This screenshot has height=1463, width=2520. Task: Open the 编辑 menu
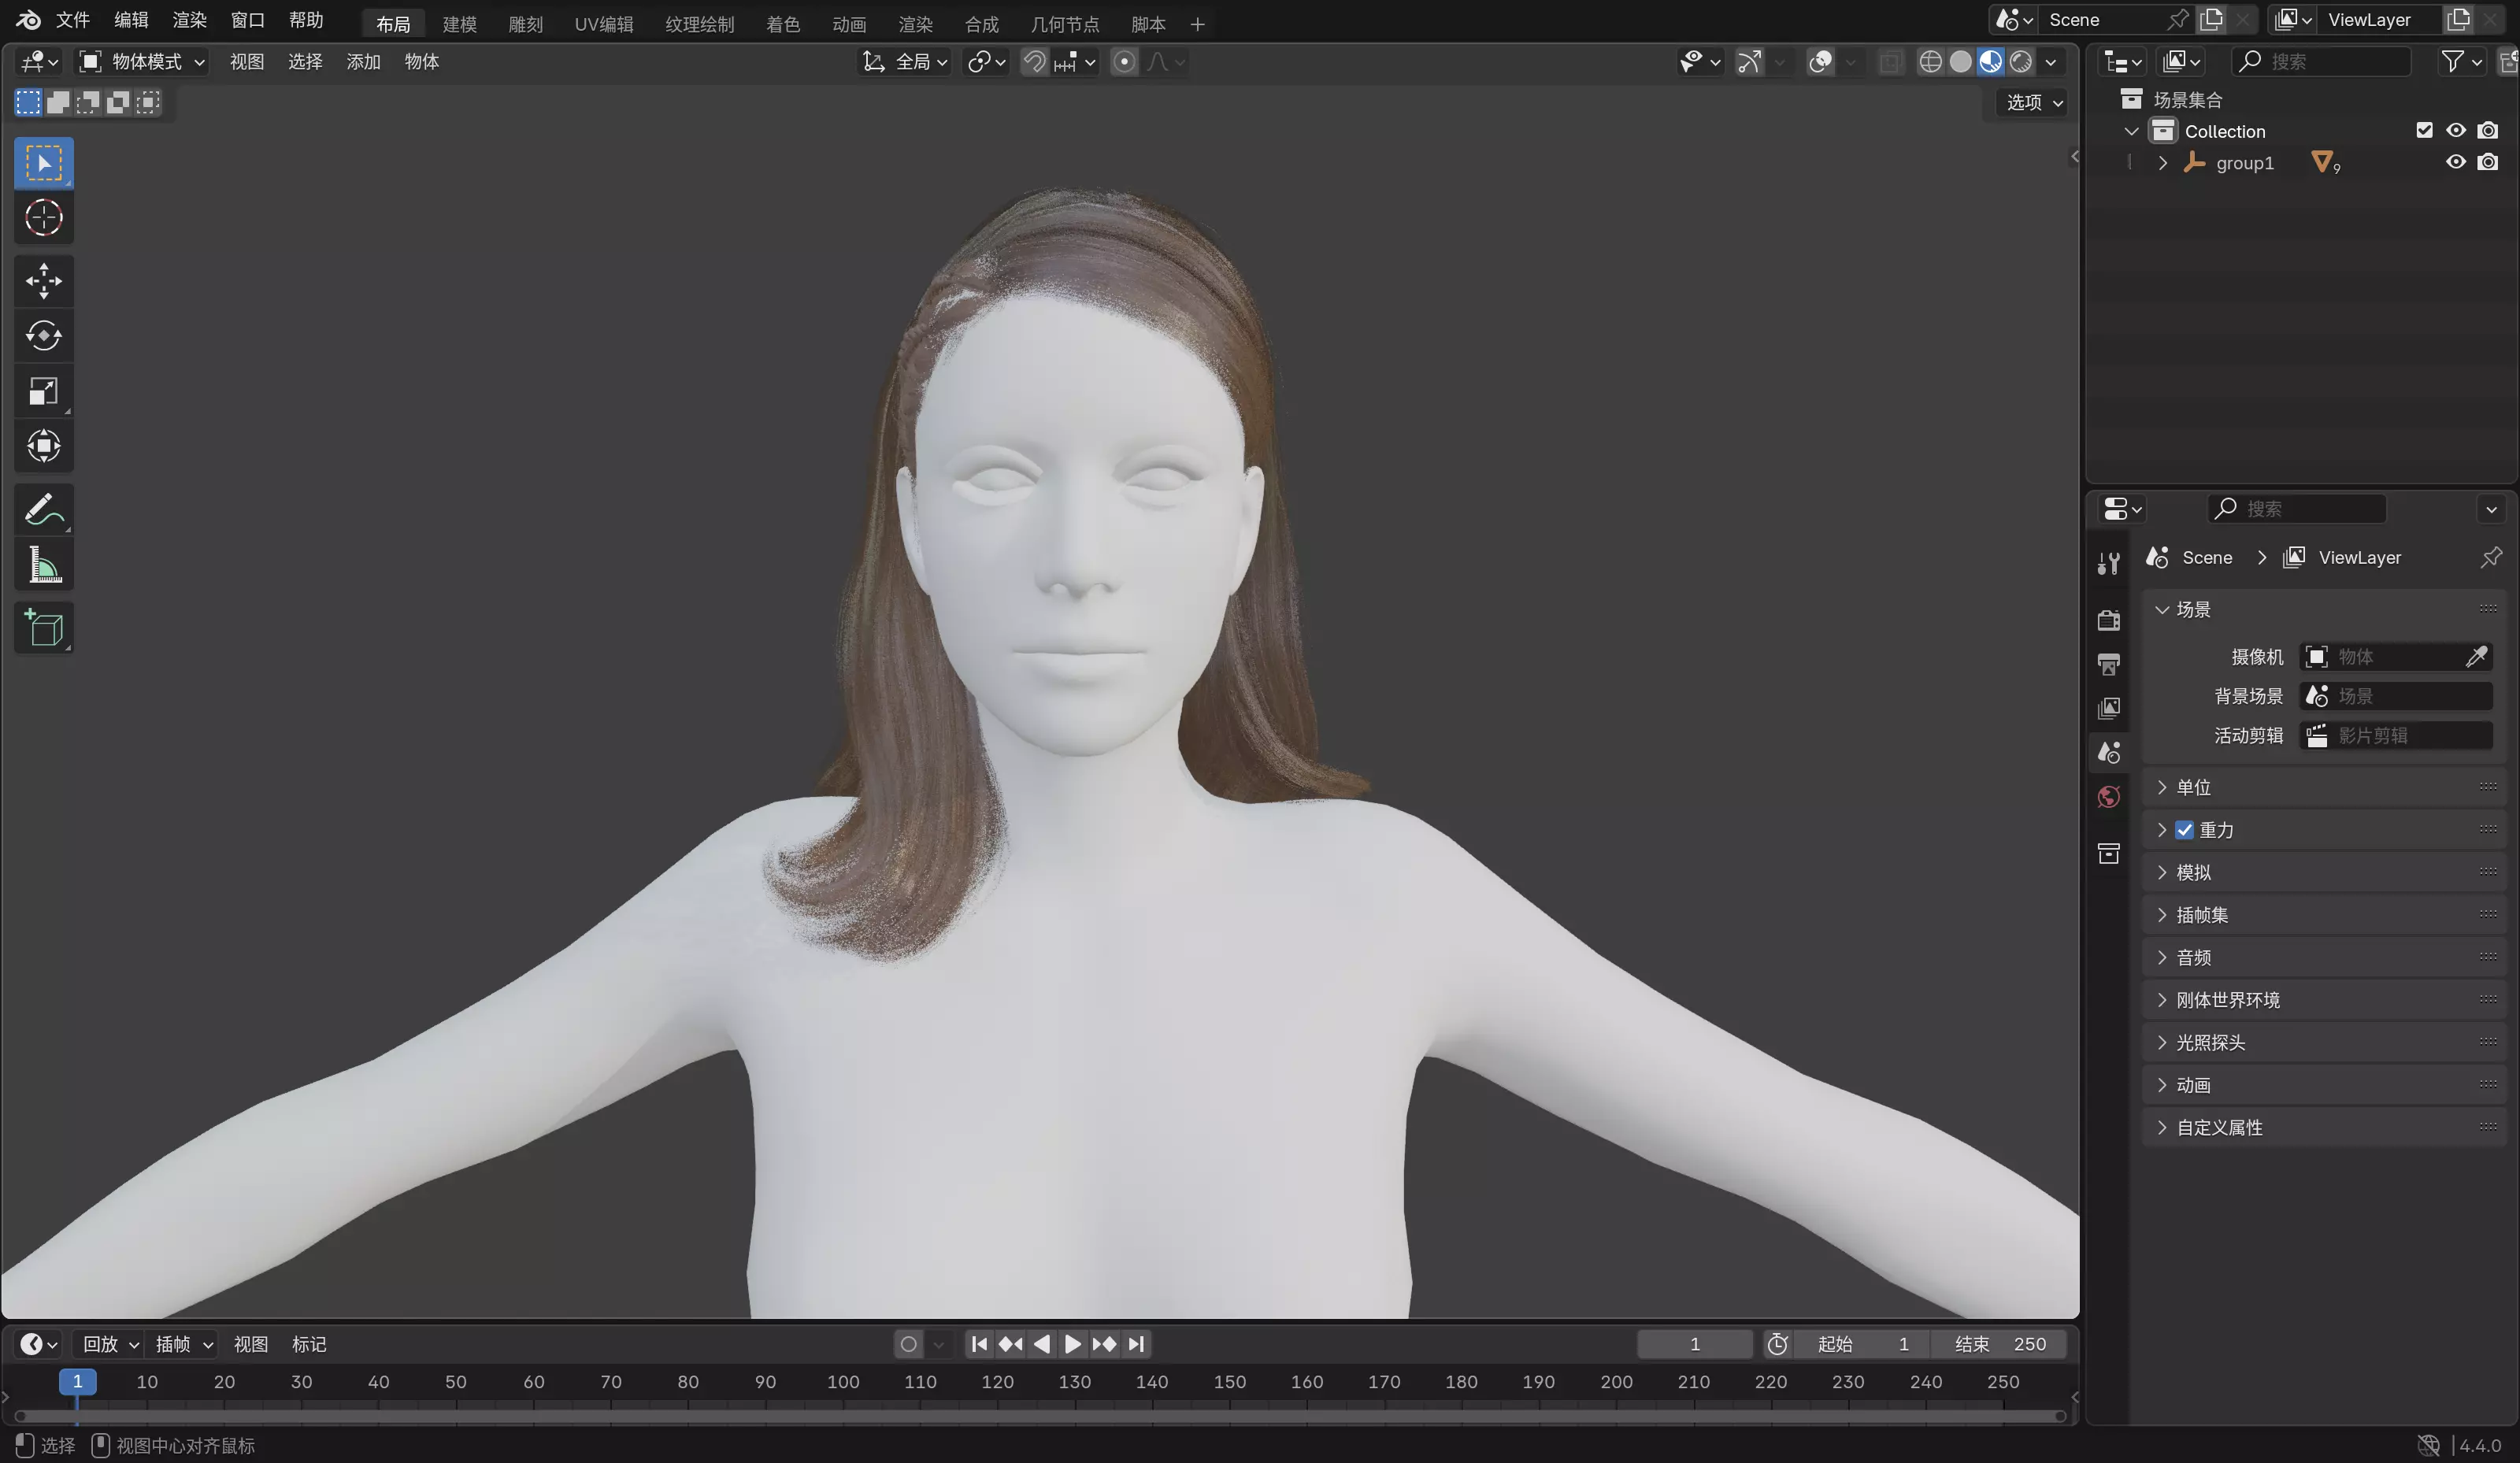(131, 20)
